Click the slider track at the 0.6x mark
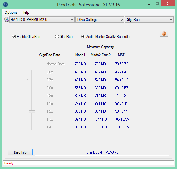 [x=32, y=71]
